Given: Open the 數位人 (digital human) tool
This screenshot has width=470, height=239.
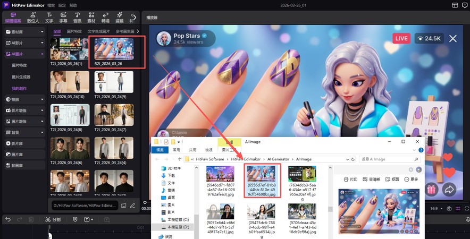Looking at the screenshot, I should 33,17.
